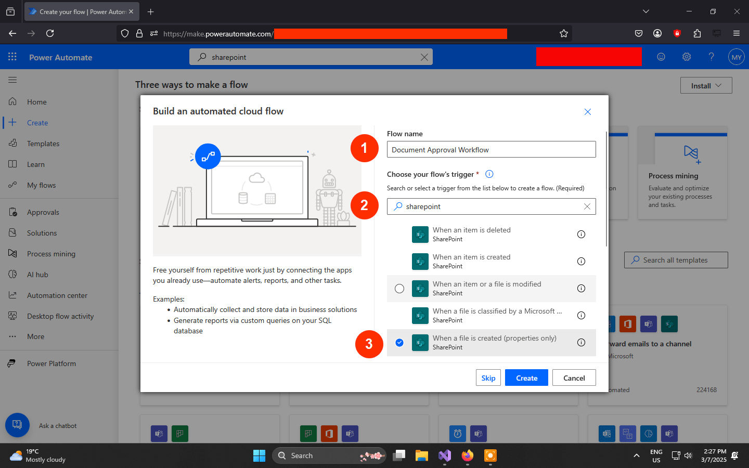Viewport: 749px width, 468px height.
Task: Expand the Install dropdown
Action: 706,85
